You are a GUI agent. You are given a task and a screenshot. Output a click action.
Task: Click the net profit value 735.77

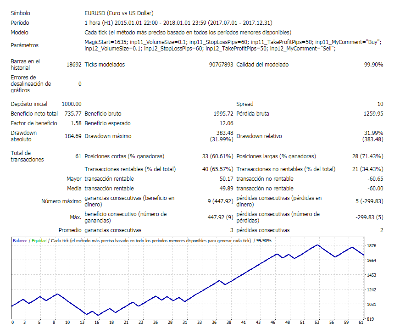tap(72, 113)
